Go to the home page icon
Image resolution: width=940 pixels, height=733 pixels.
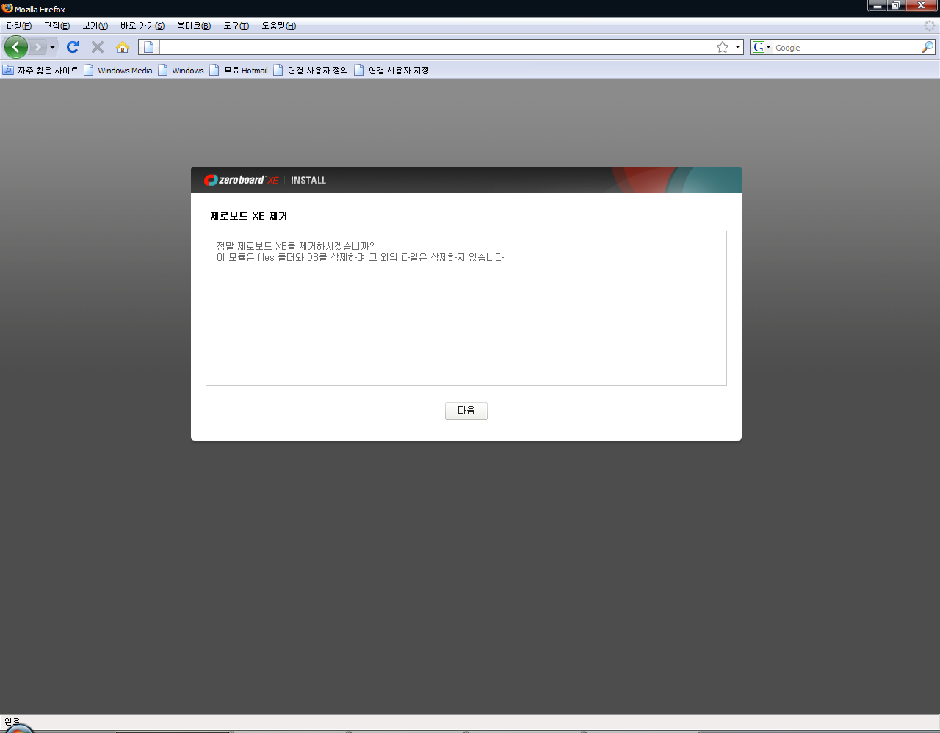pos(123,47)
